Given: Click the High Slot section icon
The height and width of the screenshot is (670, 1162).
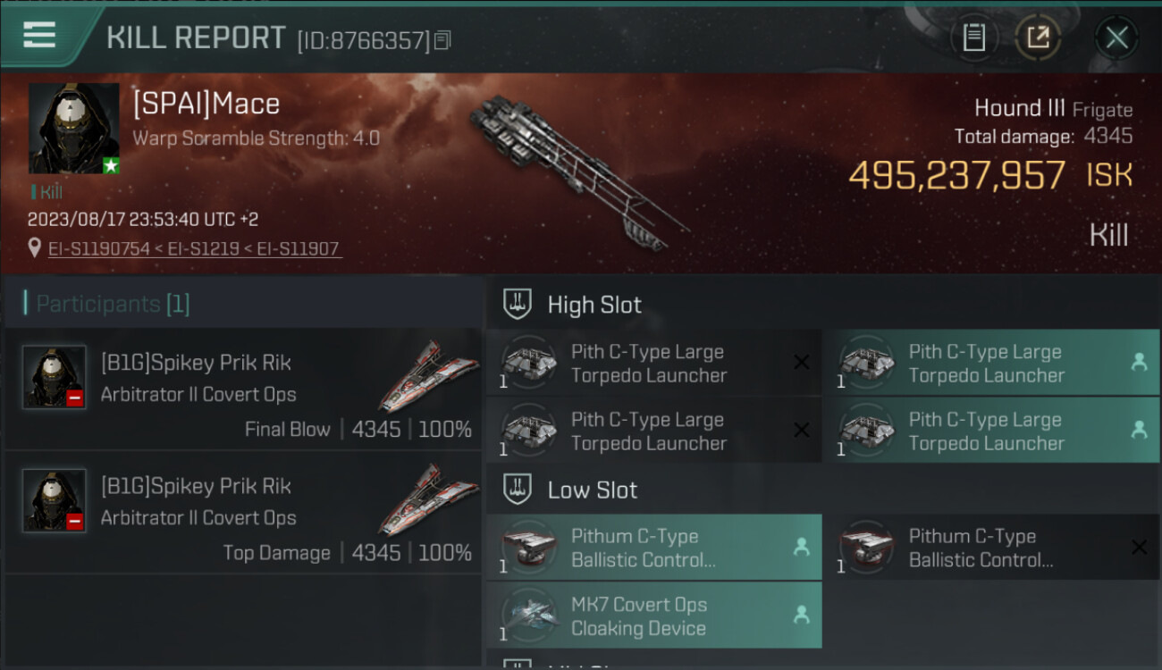Looking at the screenshot, I should click(x=518, y=304).
